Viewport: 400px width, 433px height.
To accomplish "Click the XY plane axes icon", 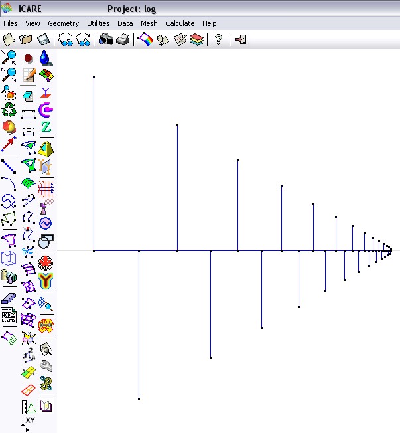I will tap(28, 424).
